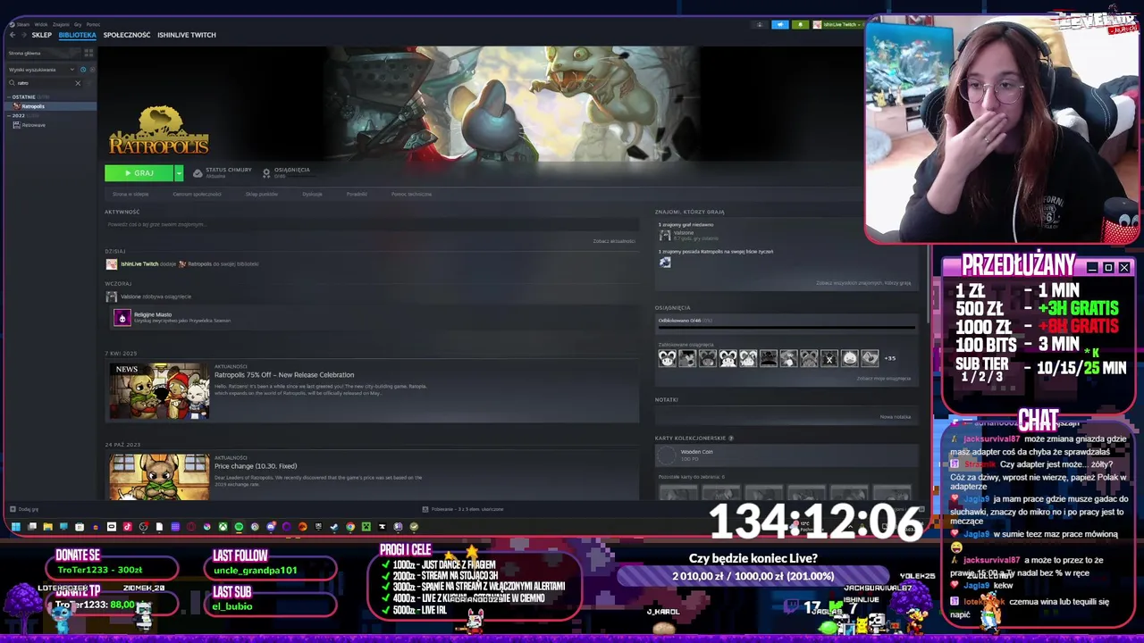Viewport: 1144px width, 643px height.
Task: Open File Explorer from taskbar
Action: click(47, 527)
